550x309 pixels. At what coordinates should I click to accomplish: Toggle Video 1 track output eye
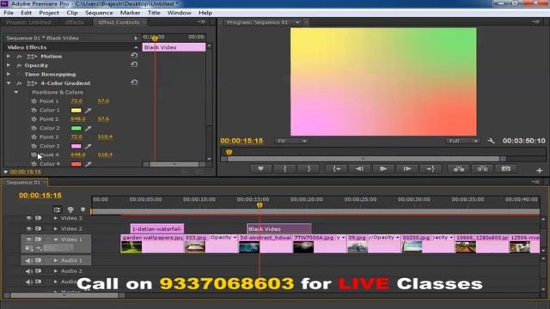pos(29,239)
